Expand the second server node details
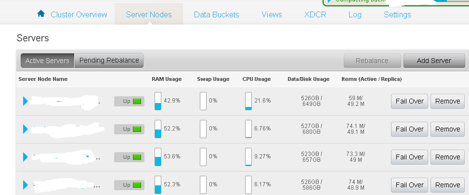 click(x=26, y=129)
